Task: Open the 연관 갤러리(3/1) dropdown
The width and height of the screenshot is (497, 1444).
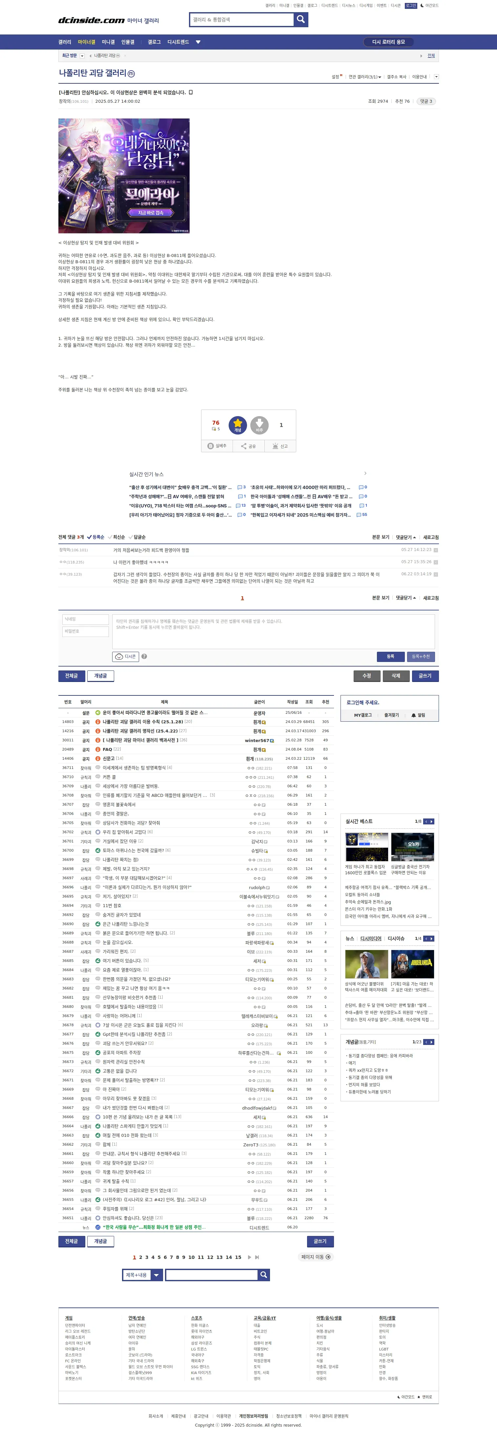Action: (x=365, y=77)
